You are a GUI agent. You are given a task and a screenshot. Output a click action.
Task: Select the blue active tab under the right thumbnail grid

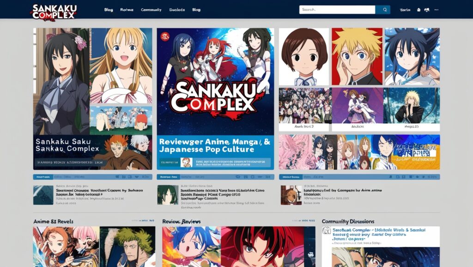coord(291,177)
